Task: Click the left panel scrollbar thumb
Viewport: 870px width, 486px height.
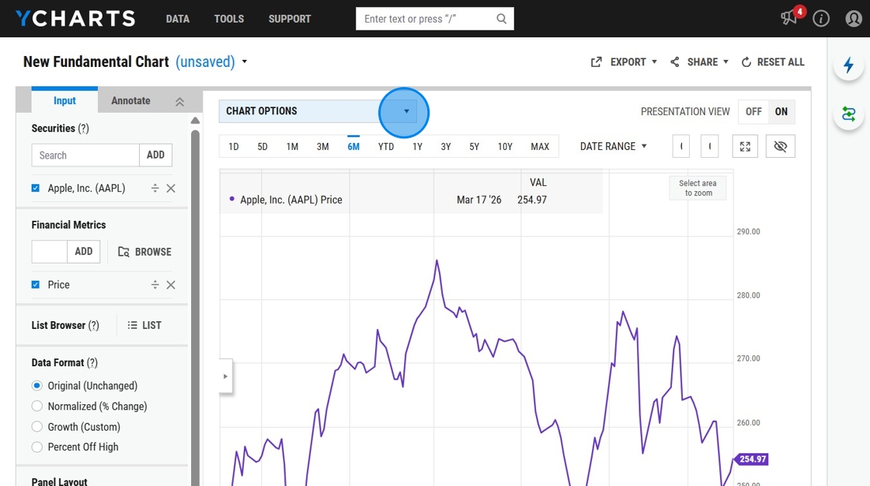Action: (195, 308)
